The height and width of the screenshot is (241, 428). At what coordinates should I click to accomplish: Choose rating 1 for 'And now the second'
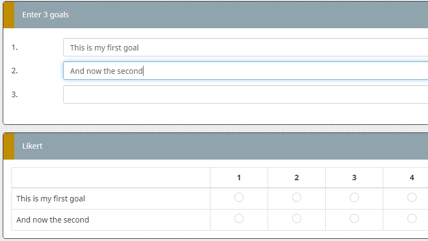click(239, 219)
